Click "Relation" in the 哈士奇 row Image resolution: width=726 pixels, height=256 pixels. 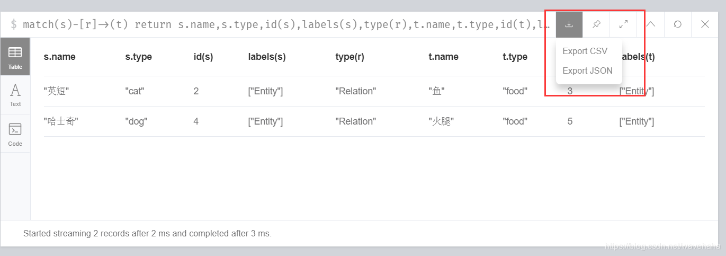point(355,121)
